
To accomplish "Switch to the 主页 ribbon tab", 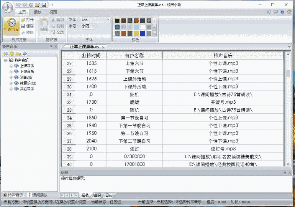I will (22, 12).
